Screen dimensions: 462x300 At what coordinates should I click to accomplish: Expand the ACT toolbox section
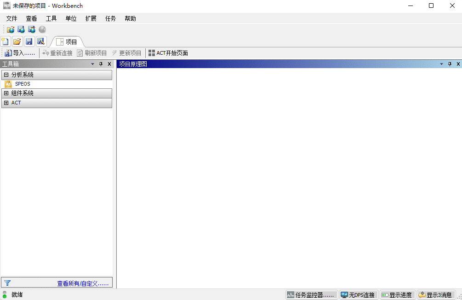tap(6, 103)
